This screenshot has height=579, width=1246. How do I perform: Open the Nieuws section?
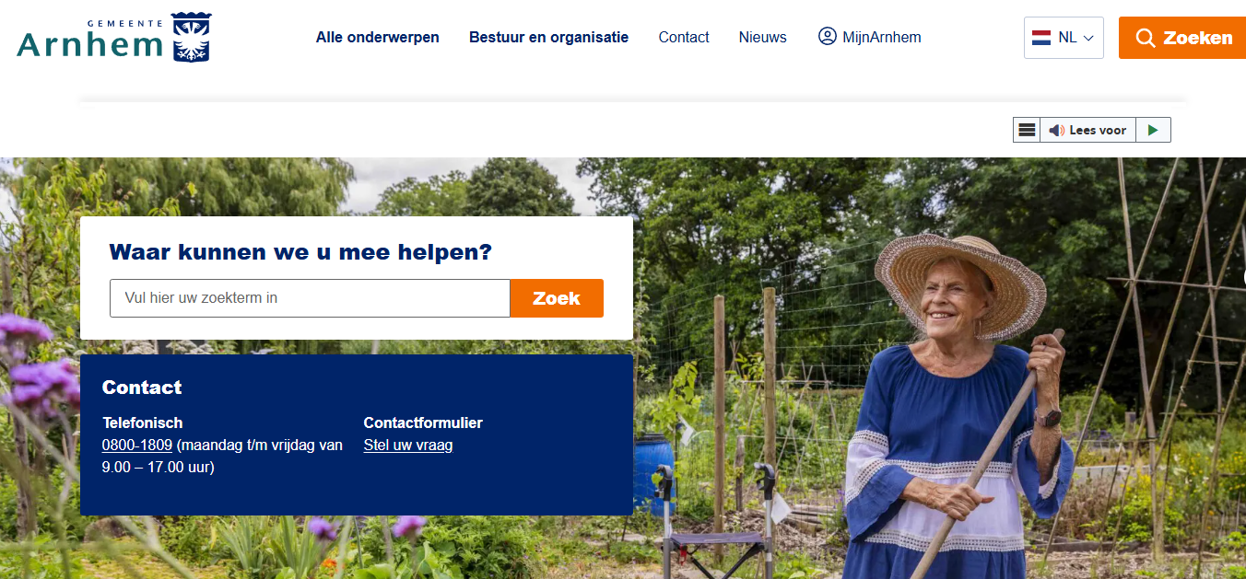(763, 38)
